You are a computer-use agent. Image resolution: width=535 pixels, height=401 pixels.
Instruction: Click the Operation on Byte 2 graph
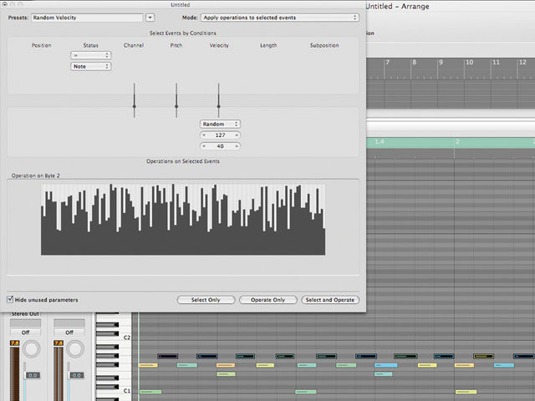point(183,220)
